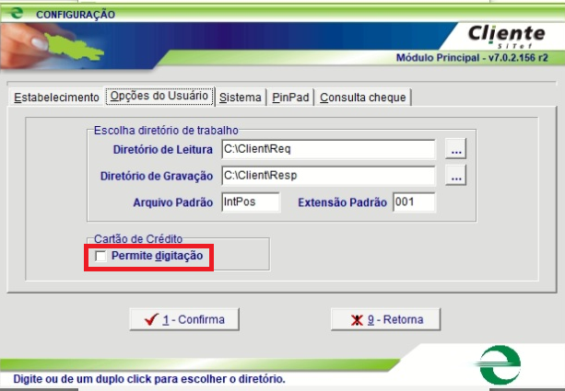Click the CONFIGURAÇÃO window title
The width and height of the screenshot is (565, 391).
coord(76,15)
